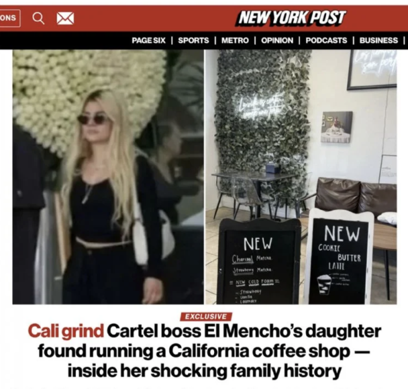Click the email envelope icon

click(65, 18)
